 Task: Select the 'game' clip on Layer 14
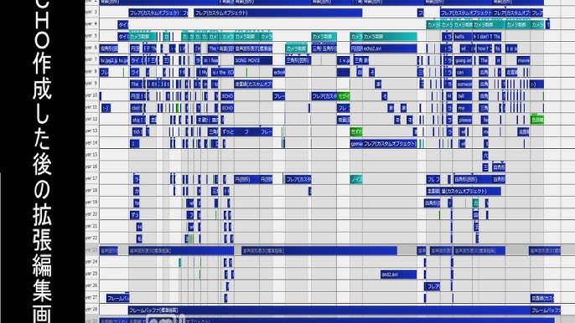(x=356, y=144)
